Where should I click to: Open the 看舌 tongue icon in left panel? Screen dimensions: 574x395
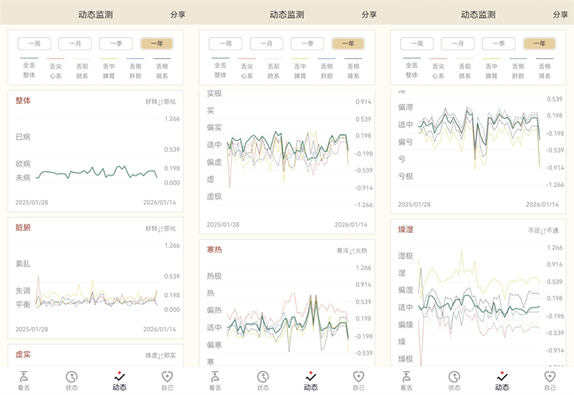point(24,376)
